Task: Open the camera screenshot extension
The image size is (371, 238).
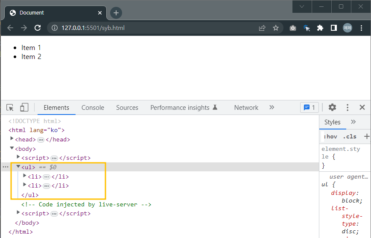Action: click(x=293, y=28)
